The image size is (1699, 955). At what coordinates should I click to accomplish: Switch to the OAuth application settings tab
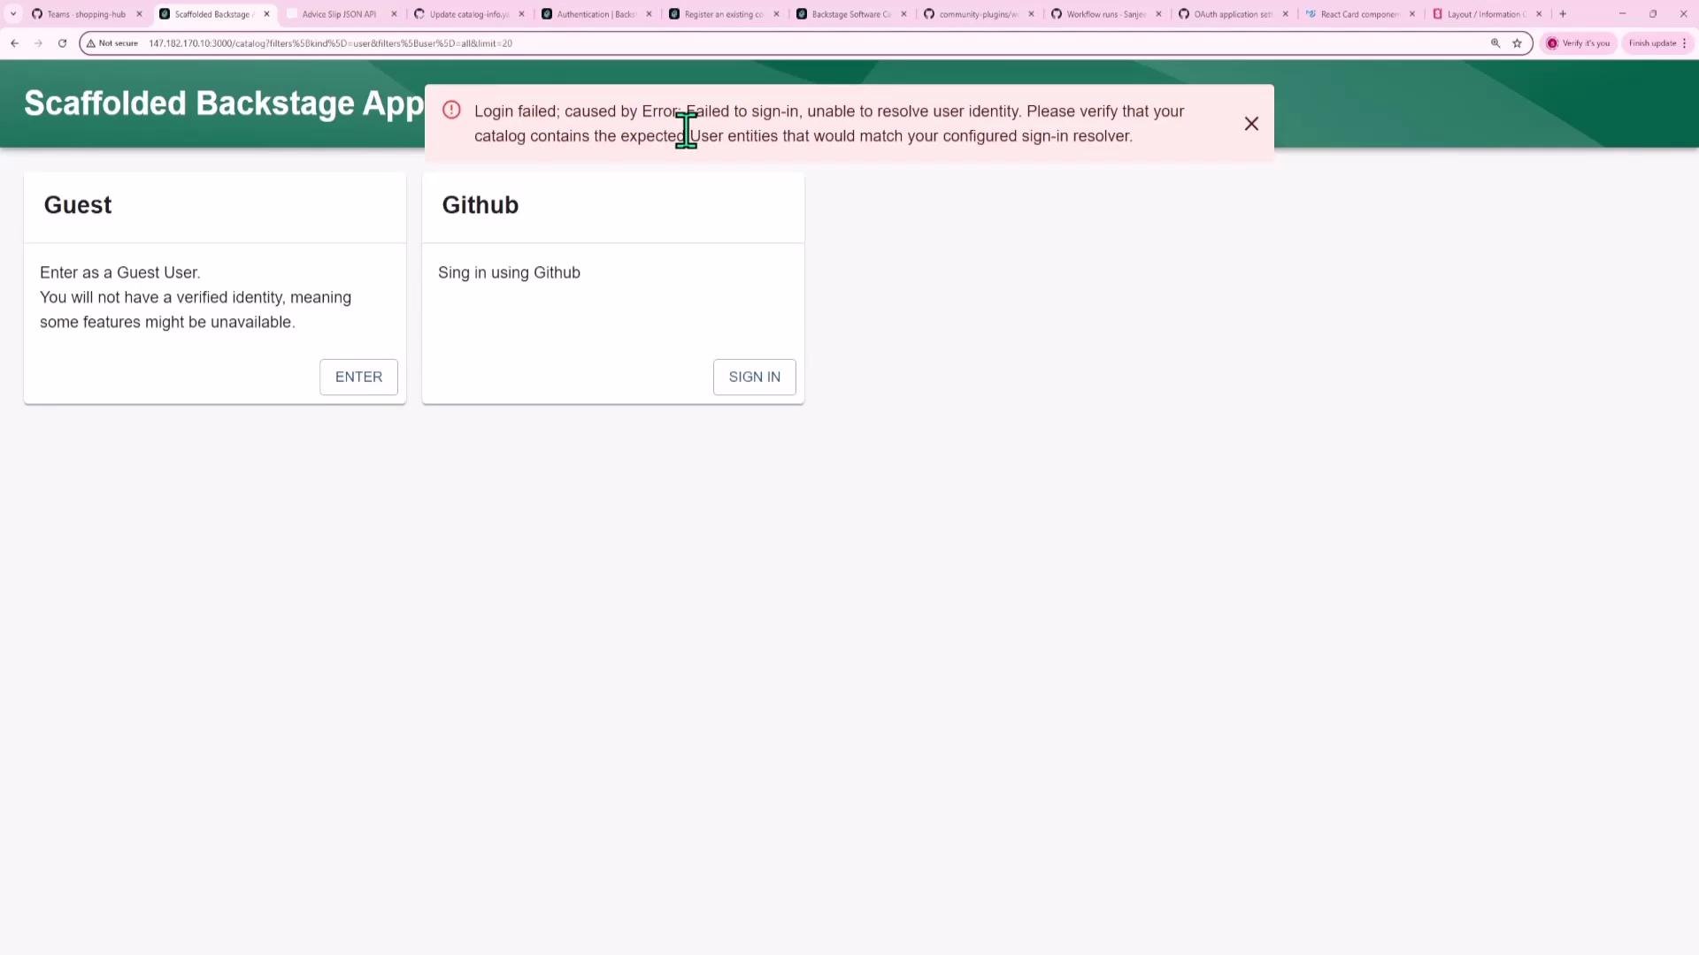pos(1234,14)
